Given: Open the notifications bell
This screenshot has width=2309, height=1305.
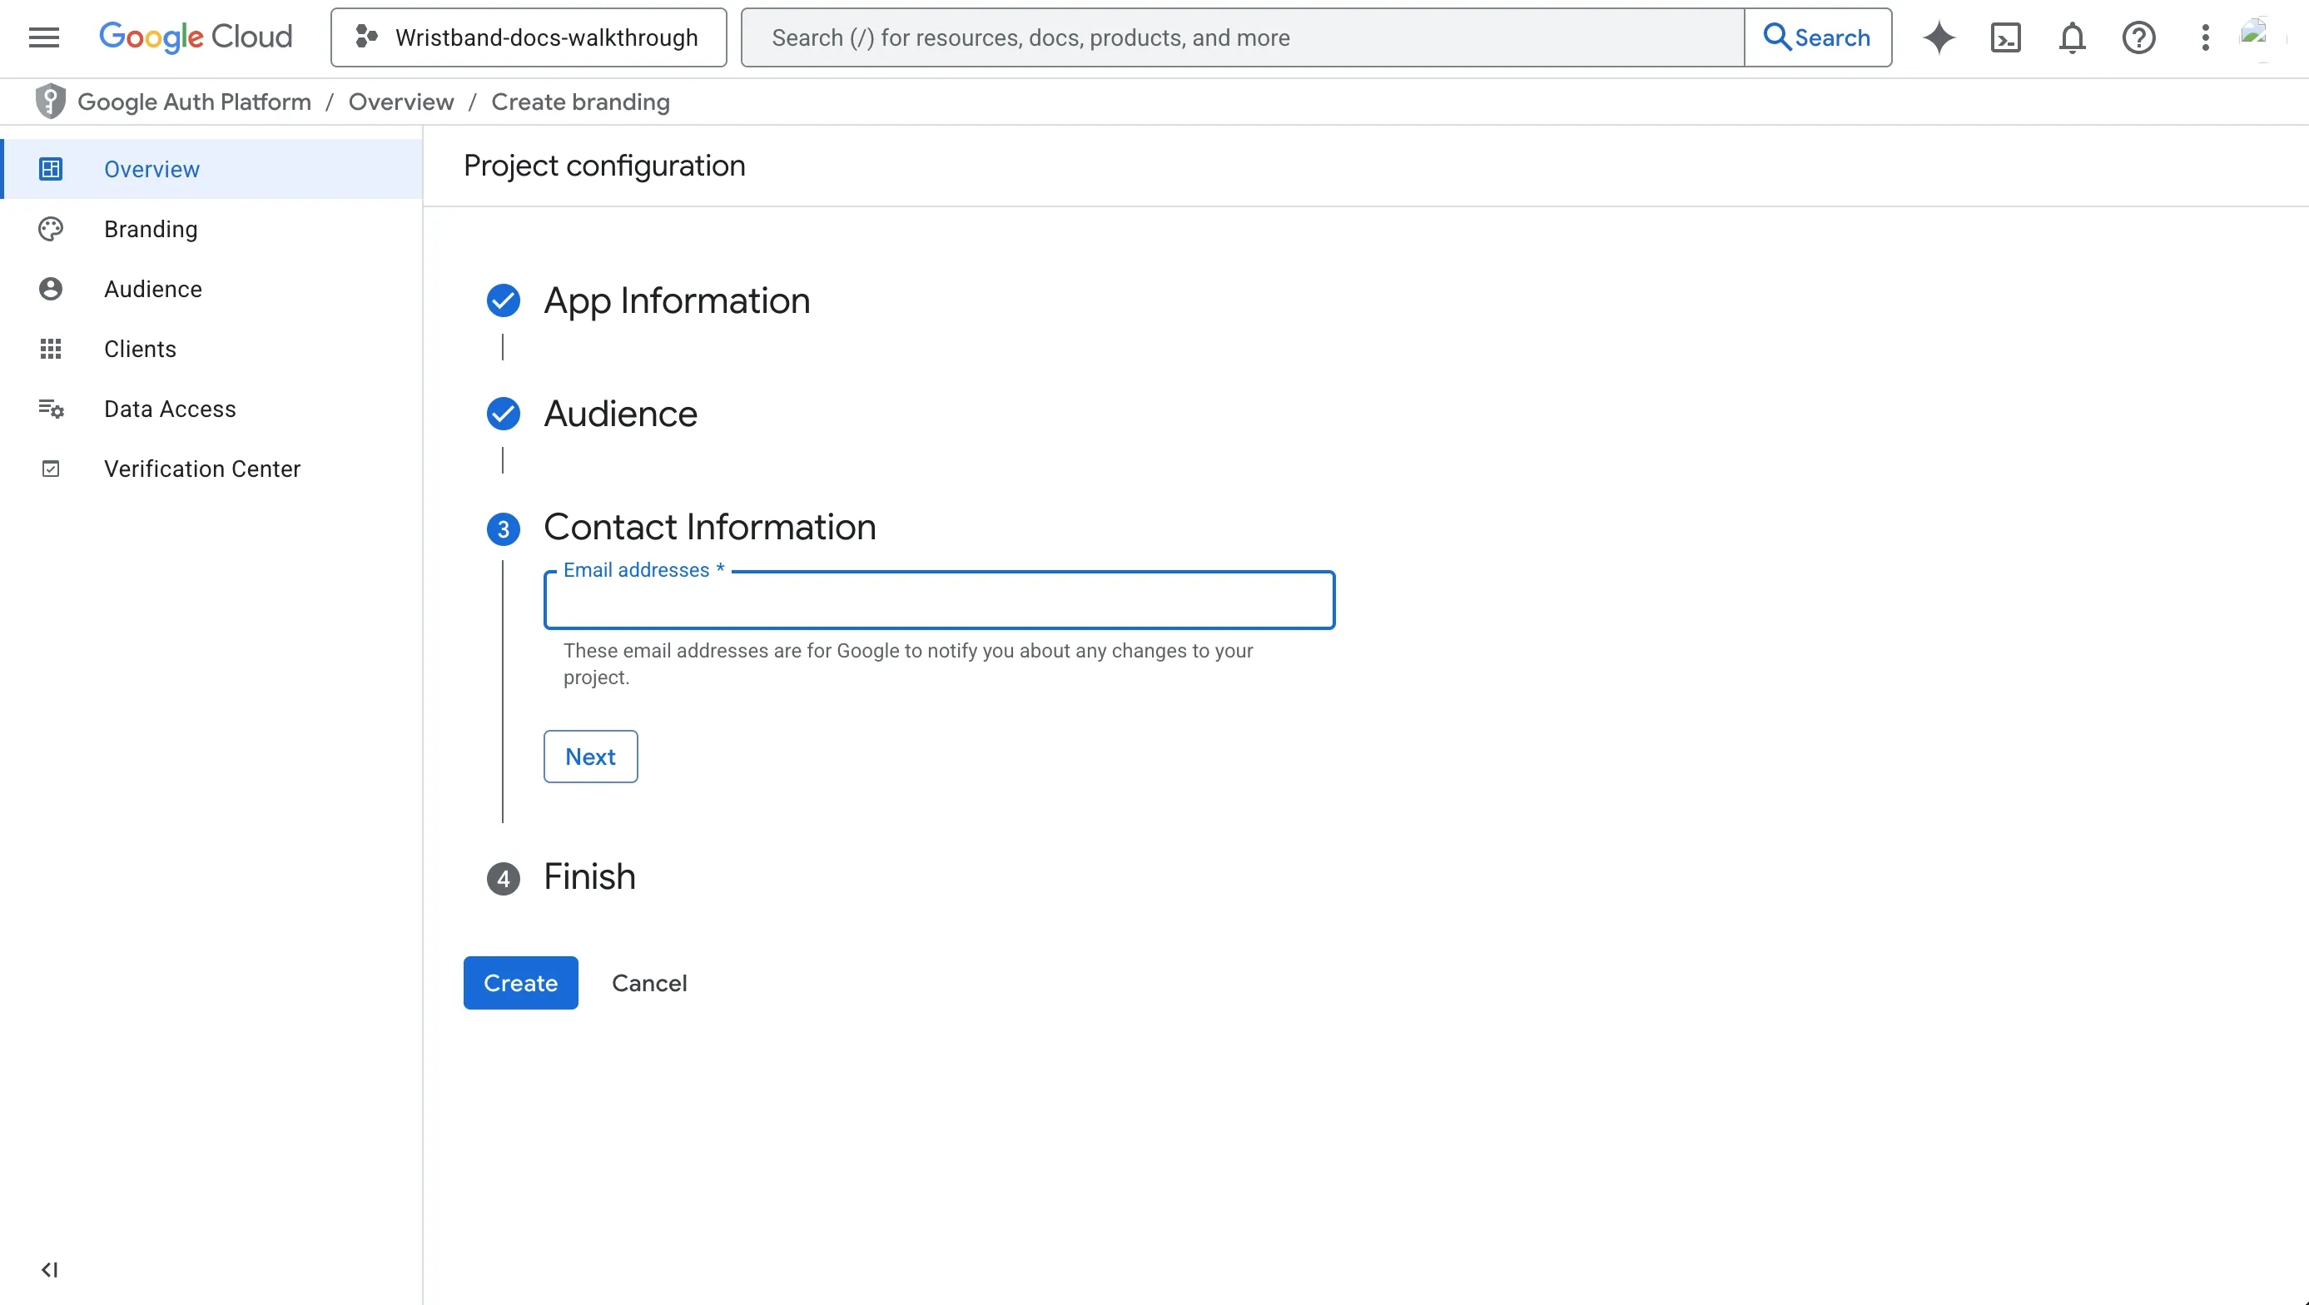Looking at the screenshot, I should 2072,37.
